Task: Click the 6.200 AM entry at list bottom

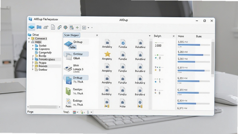Action: 182,108
